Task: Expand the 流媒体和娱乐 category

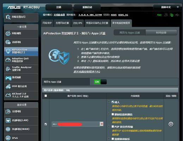Action: coord(109,139)
